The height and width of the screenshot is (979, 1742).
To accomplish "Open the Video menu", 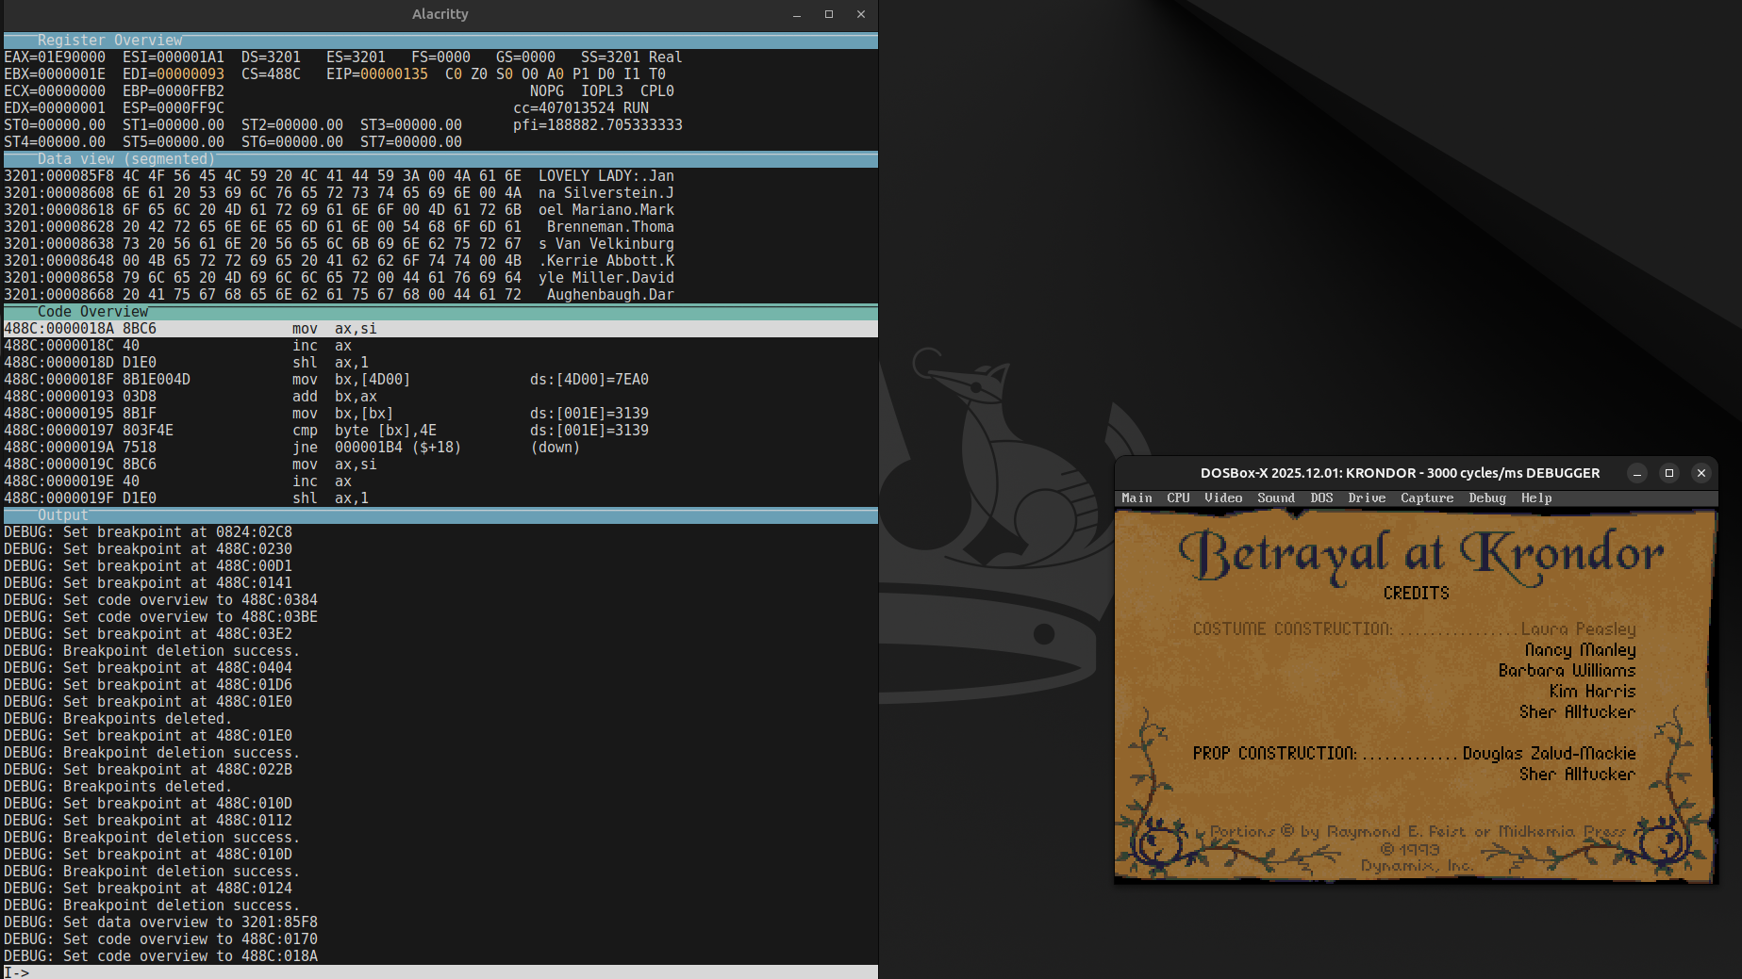I will click(x=1223, y=498).
